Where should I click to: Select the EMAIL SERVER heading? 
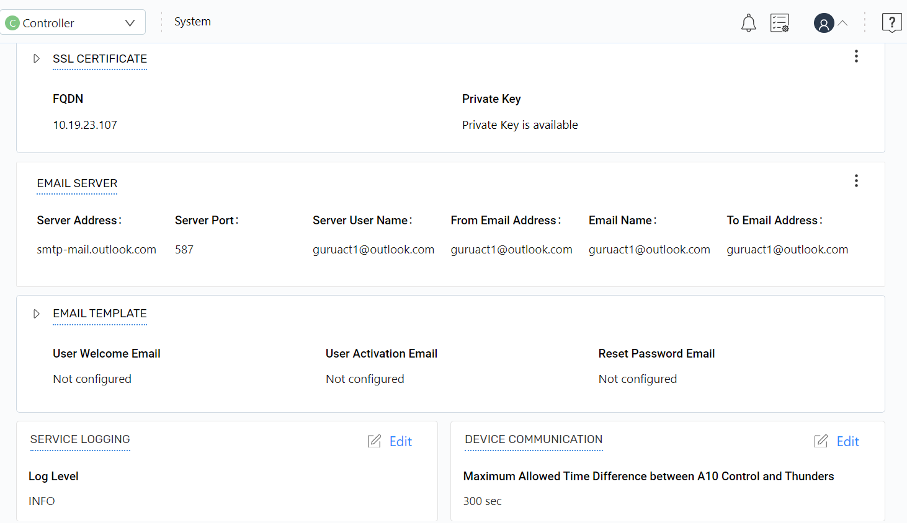coord(77,183)
